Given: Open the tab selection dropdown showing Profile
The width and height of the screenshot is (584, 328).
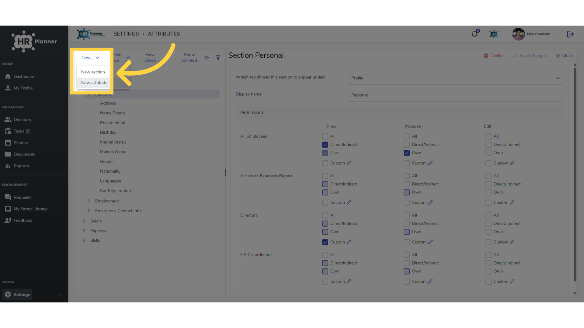Looking at the screenshot, I should pyautogui.click(x=455, y=78).
